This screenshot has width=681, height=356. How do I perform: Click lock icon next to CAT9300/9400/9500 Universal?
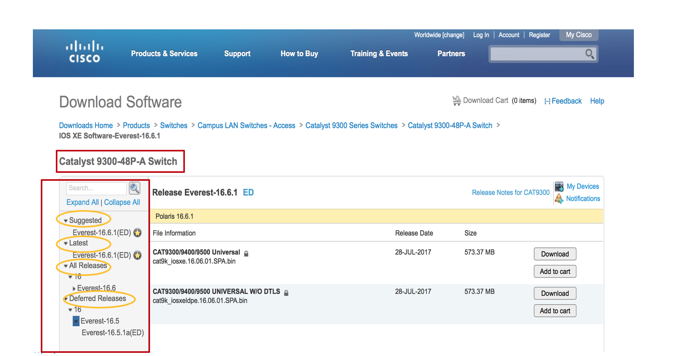point(246,253)
